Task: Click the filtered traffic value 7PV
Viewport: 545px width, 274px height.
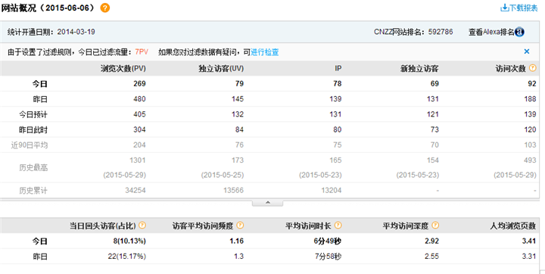Action: tap(142, 52)
